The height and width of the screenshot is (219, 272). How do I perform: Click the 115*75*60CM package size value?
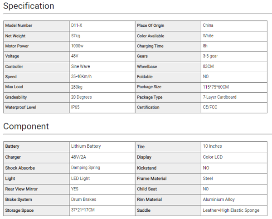(216, 87)
